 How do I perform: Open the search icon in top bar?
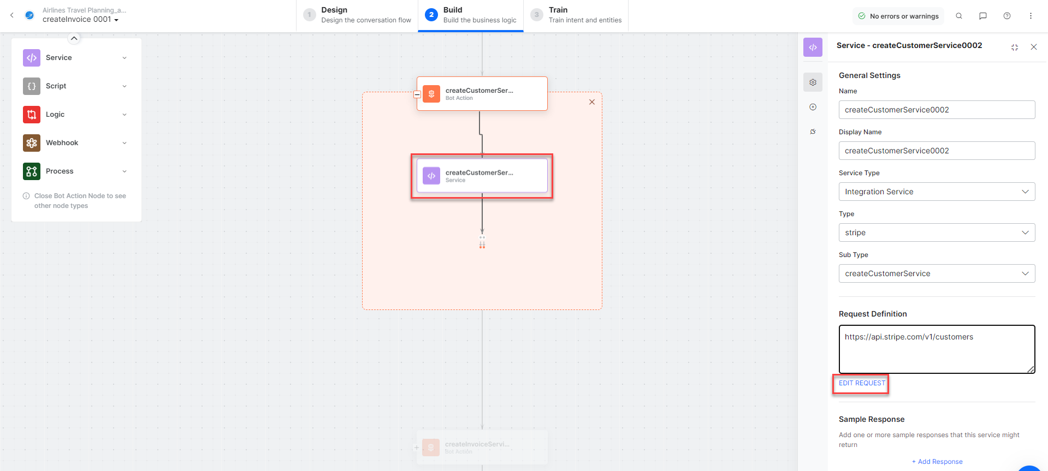[959, 16]
